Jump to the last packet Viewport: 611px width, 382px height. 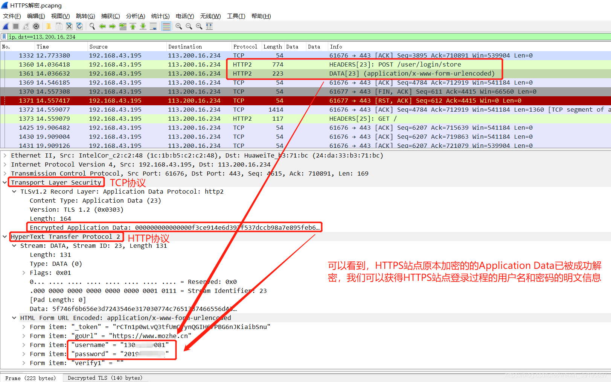(143, 26)
